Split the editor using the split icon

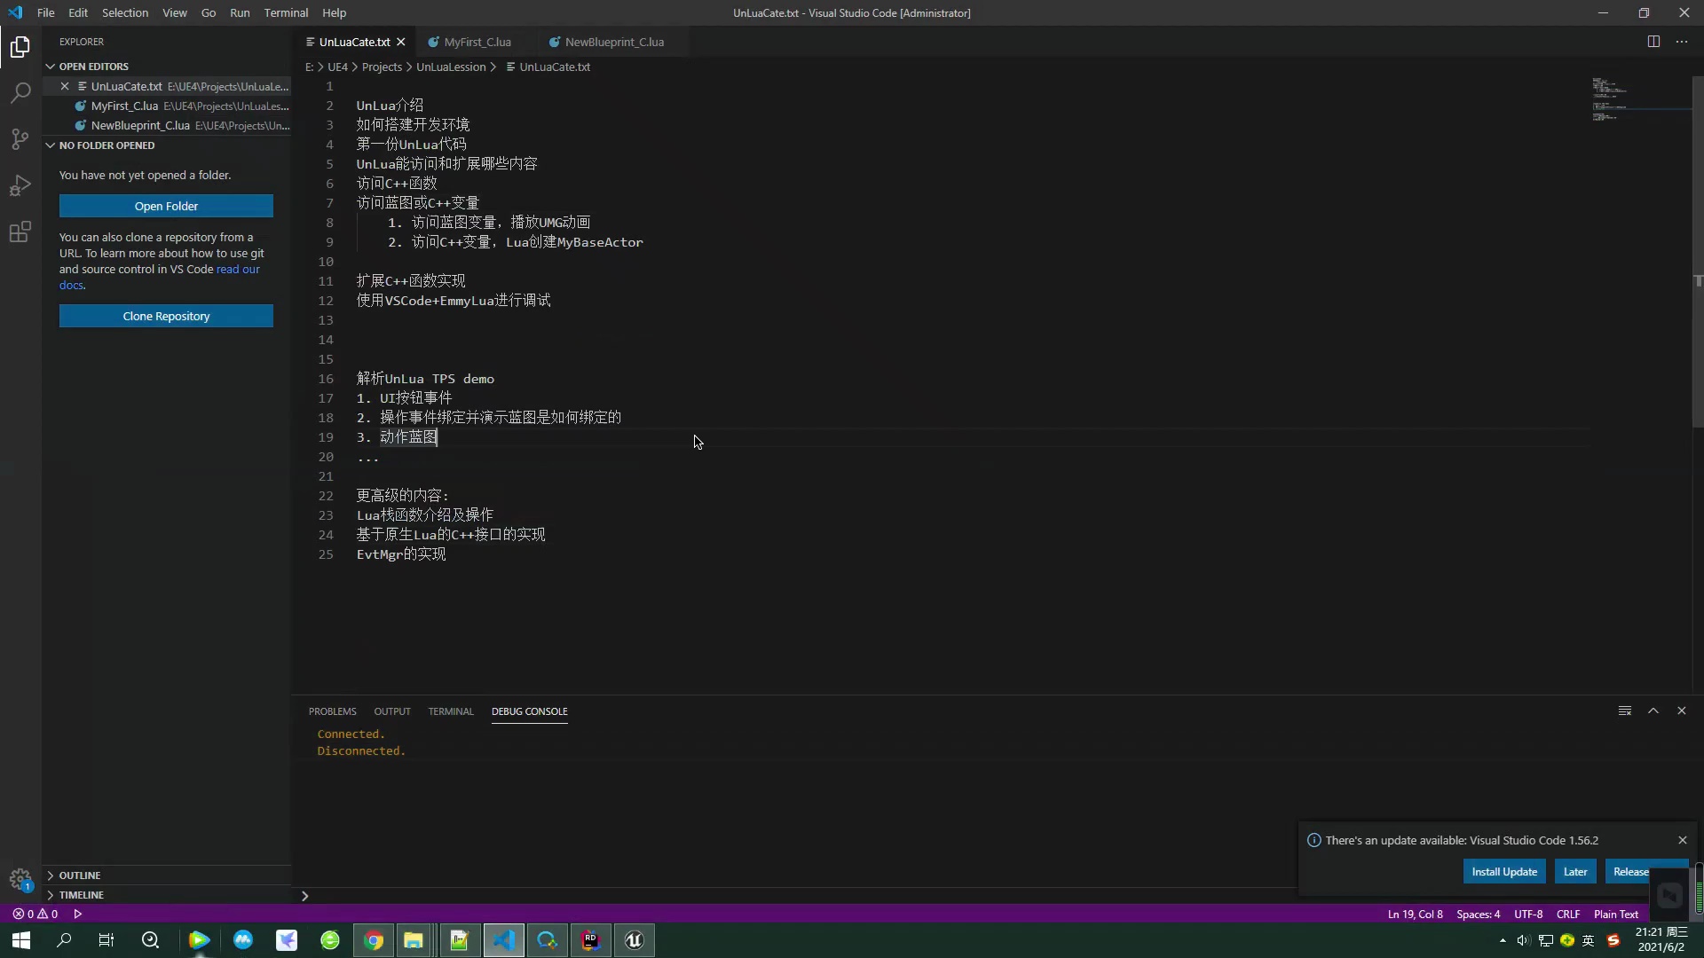[1654, 41]
